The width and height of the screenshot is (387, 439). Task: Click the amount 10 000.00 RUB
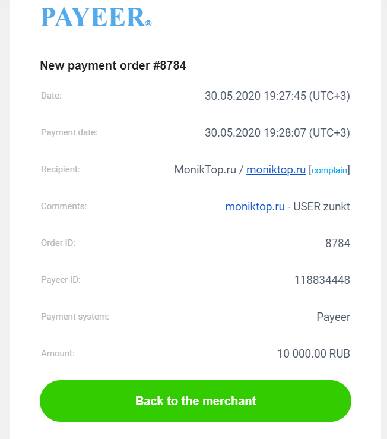[x=313, y=354]
